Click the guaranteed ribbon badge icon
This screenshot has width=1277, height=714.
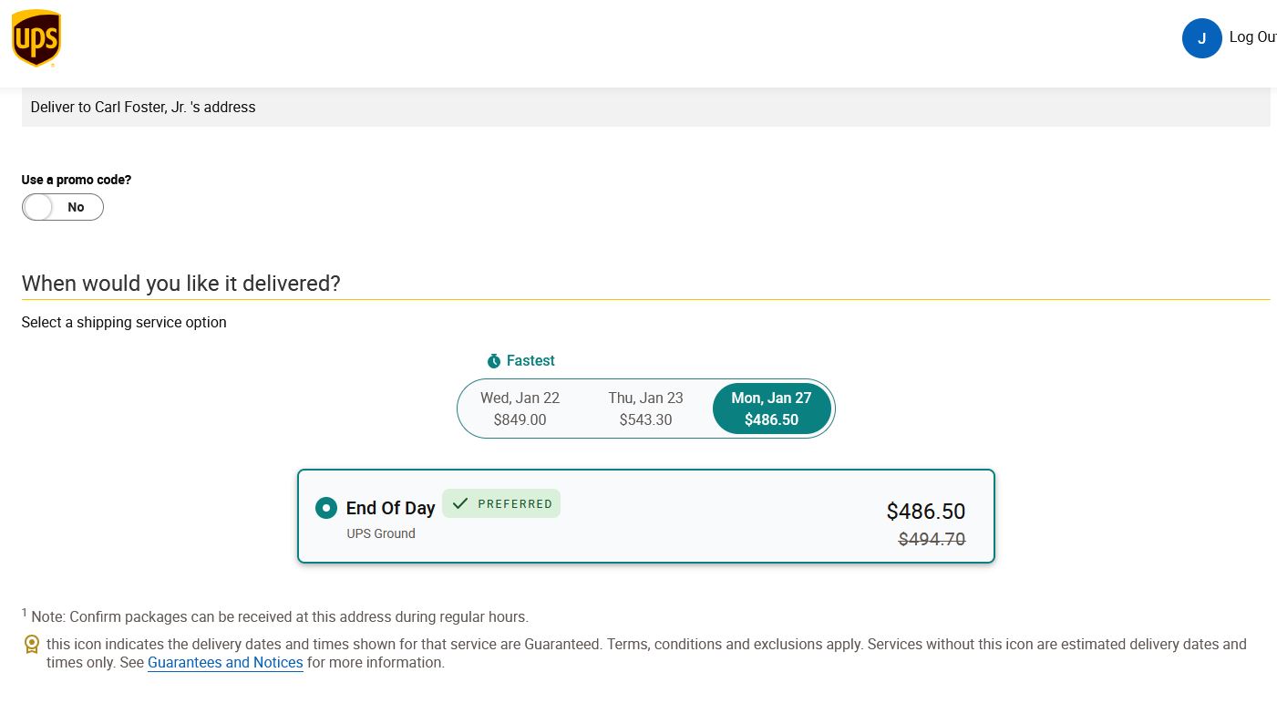click(x=32, y=645)
